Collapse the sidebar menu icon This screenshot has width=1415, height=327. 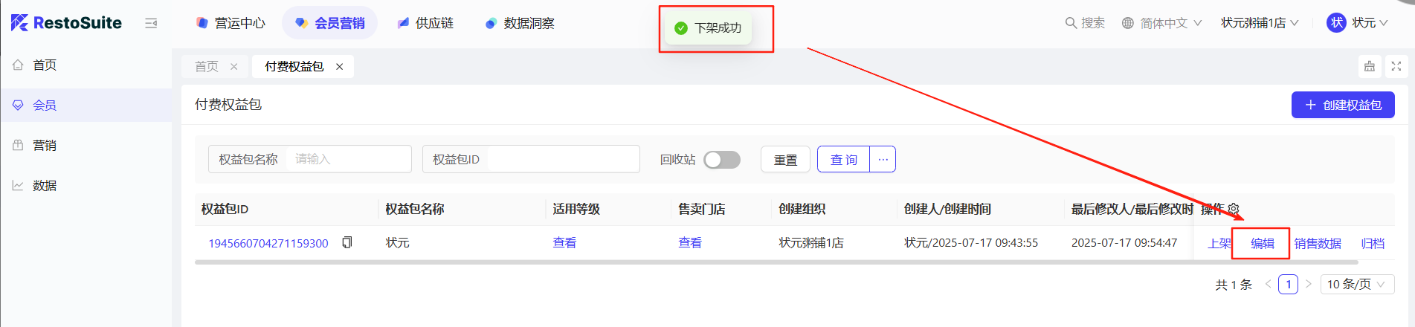click(x=151, y=24)
